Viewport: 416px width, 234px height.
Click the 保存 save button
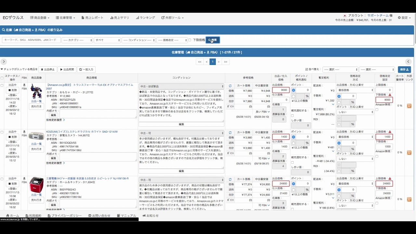tap(404, 70)
